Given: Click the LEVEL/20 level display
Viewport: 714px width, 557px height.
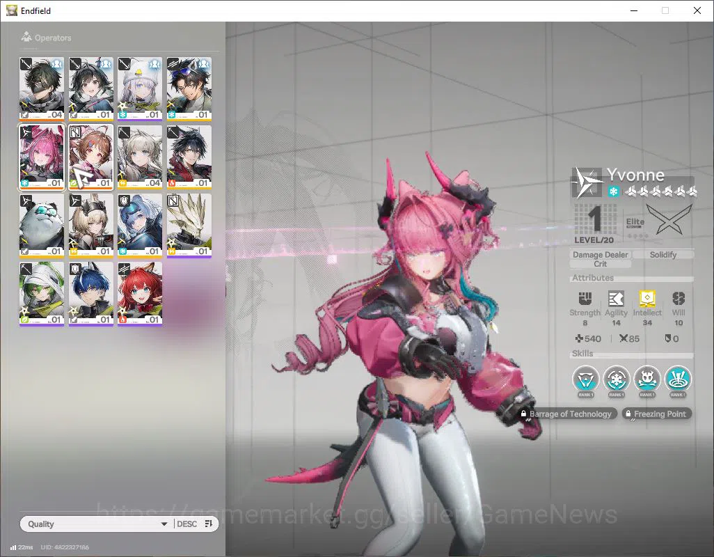Looking at the screenshot, I should 594,223.
